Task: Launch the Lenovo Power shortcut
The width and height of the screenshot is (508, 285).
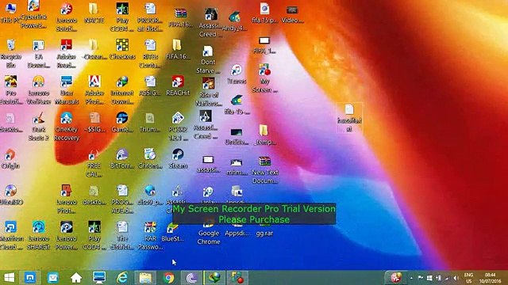Action: pos(66,236)
